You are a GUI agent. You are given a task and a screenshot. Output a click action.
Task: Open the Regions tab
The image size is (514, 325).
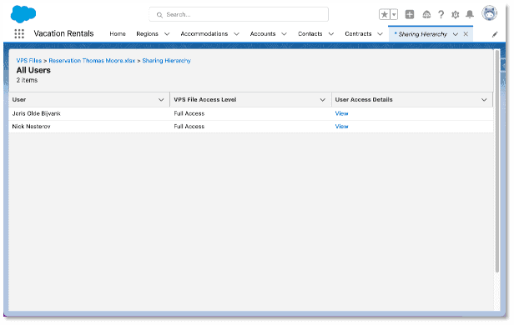(x=147, y=33)
